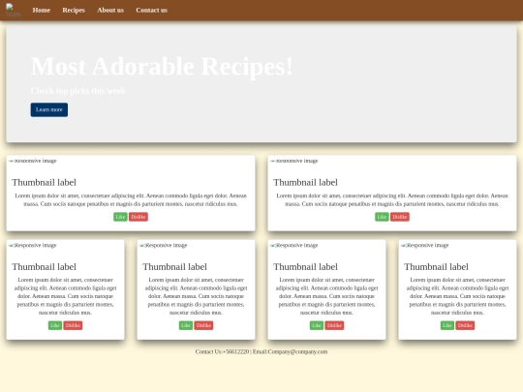The width and height of the screenshot is (523, 392).
Task: Like the right wide card in top row
Action: point(382,217)
